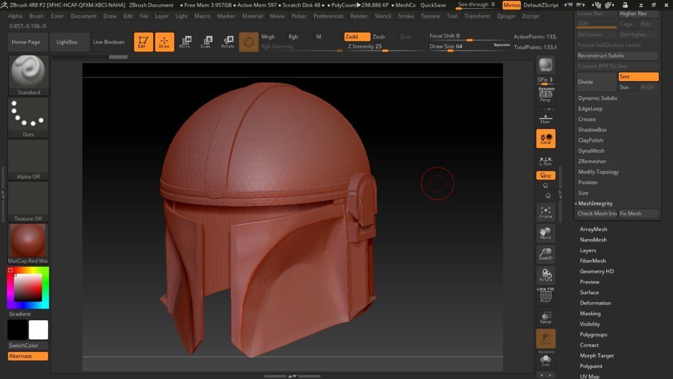Expand the Masking subpalette
The height and width of the screenshot is (379, 673).
590,313
